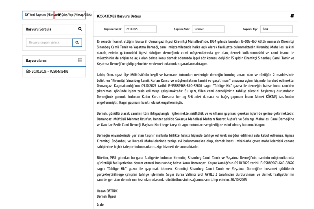The image size is (314, 209).
Task: Click the sign-out icon on Çıkış Yap
Action: coord(59,15)
